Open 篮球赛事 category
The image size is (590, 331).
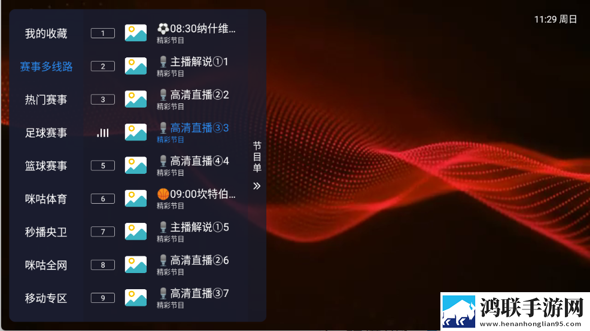click(x=46, y=166)
